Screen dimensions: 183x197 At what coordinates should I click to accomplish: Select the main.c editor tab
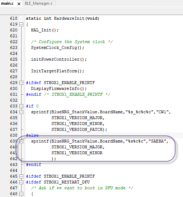point(7,3)
